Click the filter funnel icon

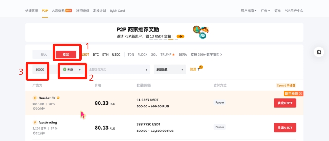(199, 69)
